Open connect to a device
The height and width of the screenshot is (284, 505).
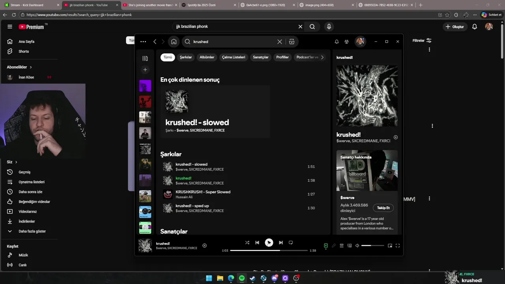tap(350, 246)
